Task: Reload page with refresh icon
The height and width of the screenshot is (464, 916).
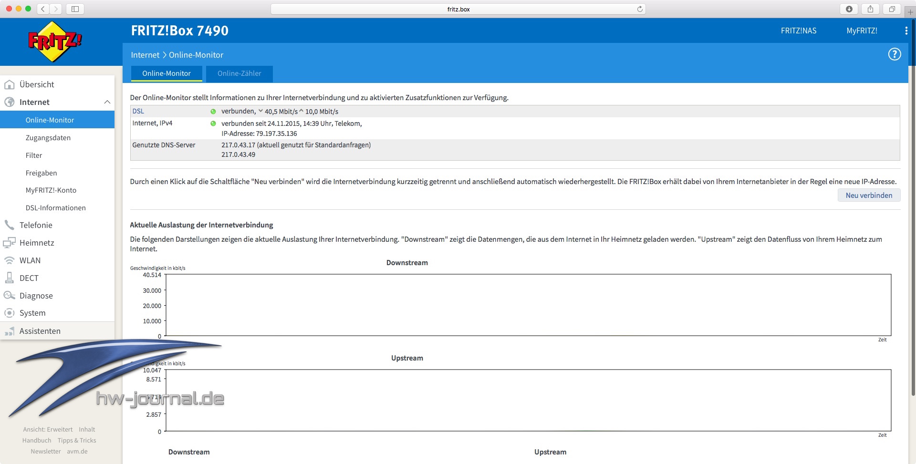Action: [640, 9]
